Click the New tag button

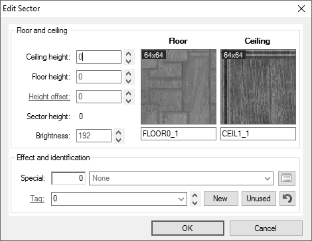click(221, 199)
